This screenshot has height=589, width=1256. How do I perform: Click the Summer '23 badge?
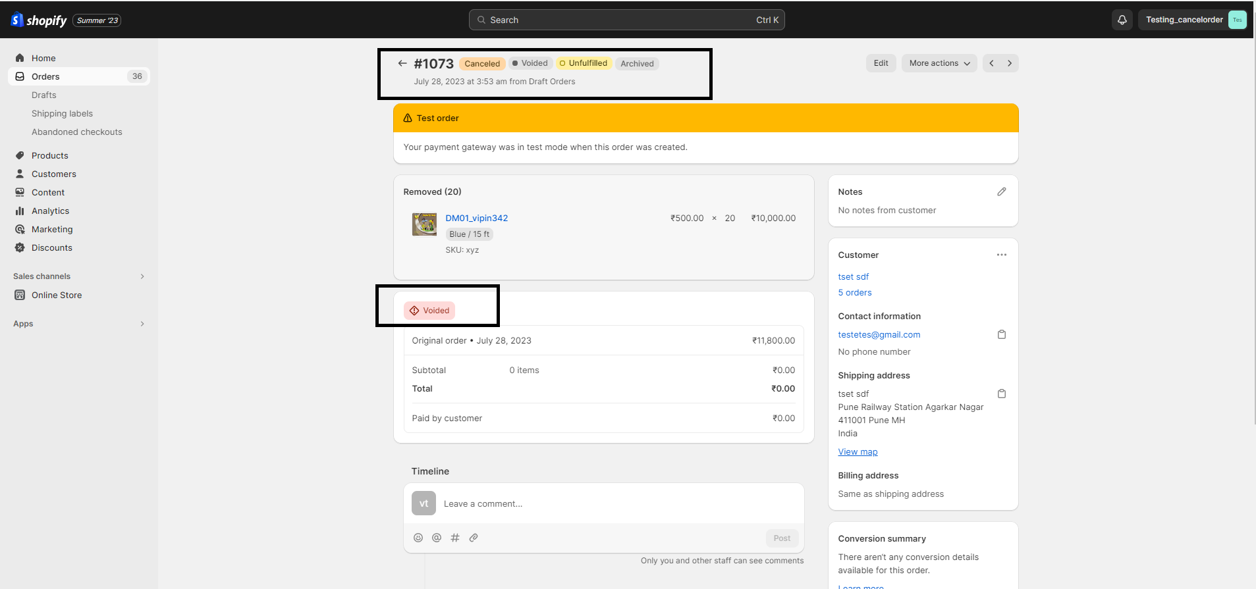[97, 20]
